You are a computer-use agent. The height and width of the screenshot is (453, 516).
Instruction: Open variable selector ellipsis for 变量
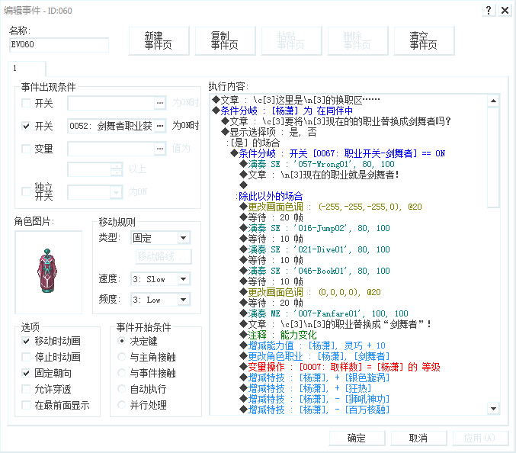[x=160, y=149]
